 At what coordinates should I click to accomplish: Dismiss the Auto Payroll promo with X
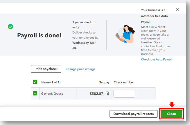pyautogui.click(x=177, y=10)
